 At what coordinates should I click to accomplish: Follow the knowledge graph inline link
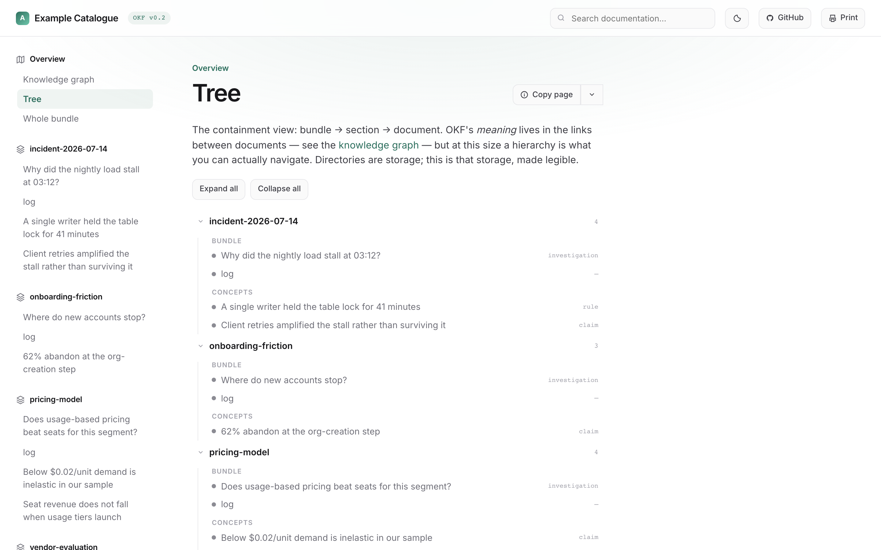379,145
